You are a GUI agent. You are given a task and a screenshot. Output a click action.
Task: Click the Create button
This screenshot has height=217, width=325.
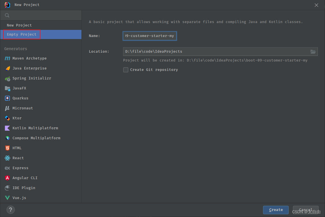click(x=276, y=210)
